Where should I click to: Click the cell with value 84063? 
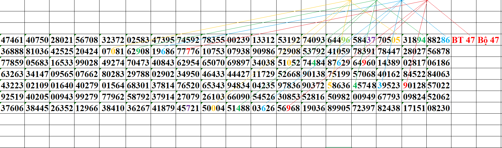(x=439, y=74)
